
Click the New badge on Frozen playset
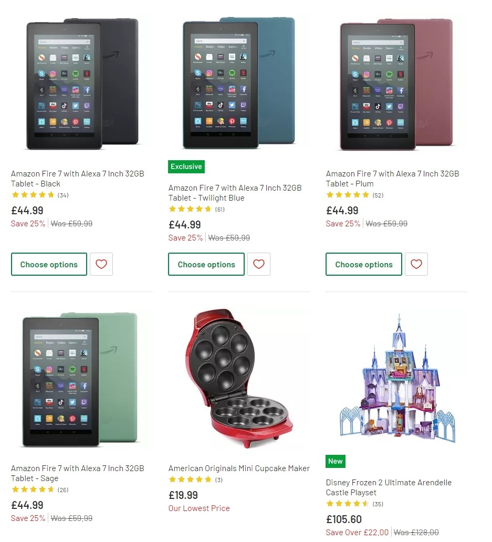click(335, 461)
